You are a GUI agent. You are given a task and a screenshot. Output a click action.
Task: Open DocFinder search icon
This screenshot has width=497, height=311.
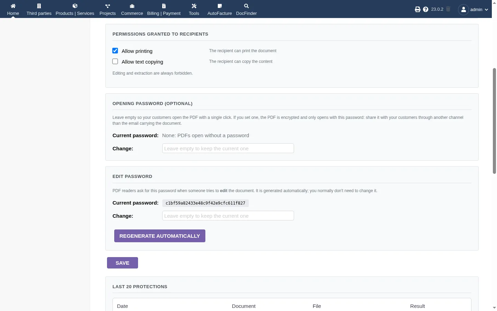pos(246,6)
